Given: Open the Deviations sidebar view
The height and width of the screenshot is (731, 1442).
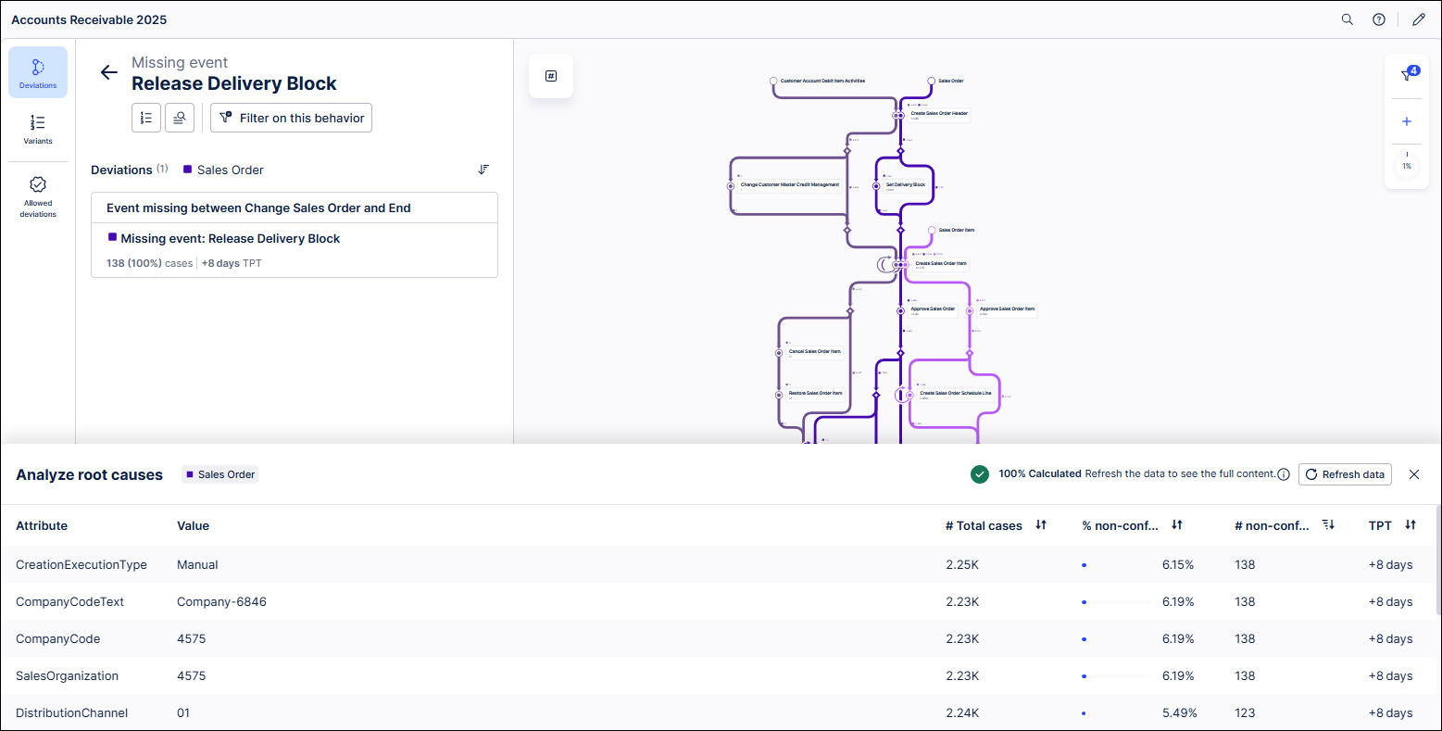Looking at the screenshot, I should tap(38, 72).
